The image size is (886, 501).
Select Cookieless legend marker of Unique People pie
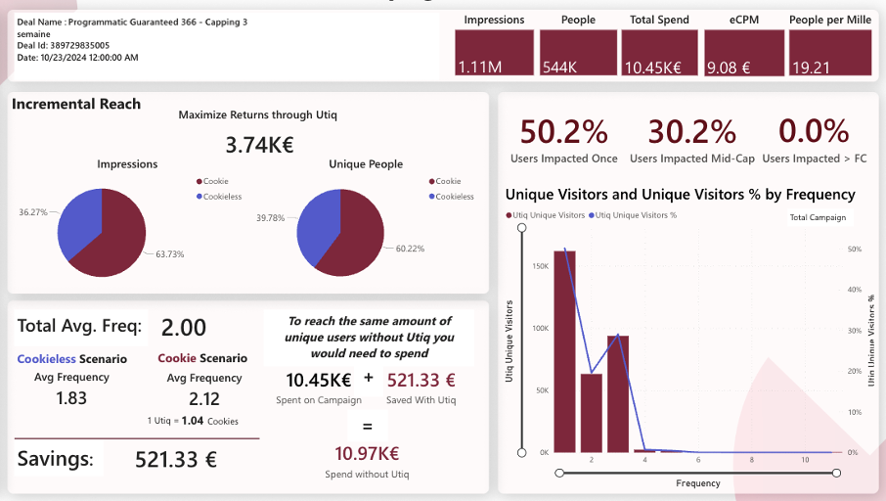point(431,197)
